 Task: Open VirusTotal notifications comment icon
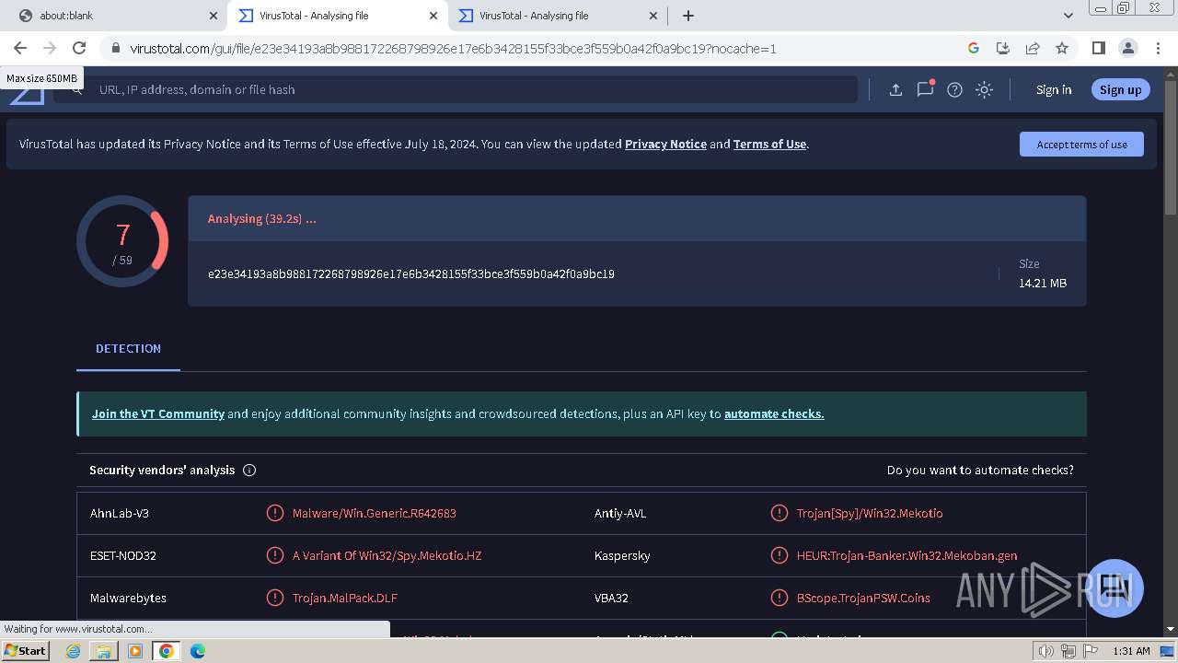(x=925, y=89)
